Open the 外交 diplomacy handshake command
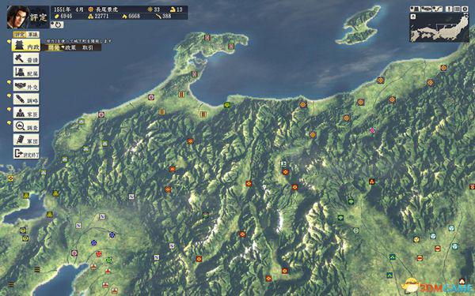Screen dimensions: 475x296 26,86
